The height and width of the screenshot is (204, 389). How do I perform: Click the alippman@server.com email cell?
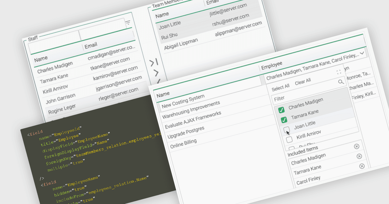coord(238,29)
